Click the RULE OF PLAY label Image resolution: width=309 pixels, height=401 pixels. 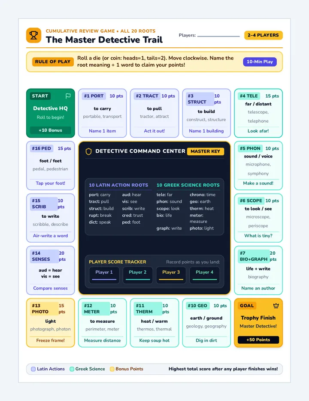[53, 62]
